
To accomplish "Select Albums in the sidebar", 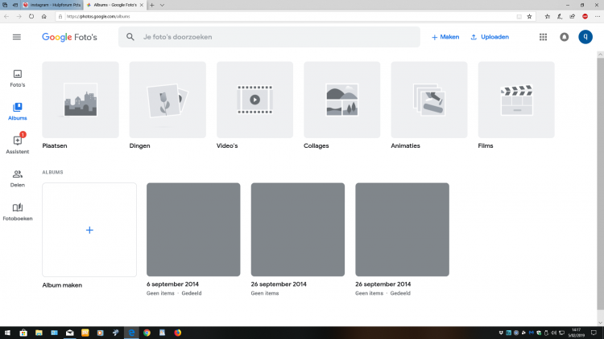I will (x=17, y=111).
